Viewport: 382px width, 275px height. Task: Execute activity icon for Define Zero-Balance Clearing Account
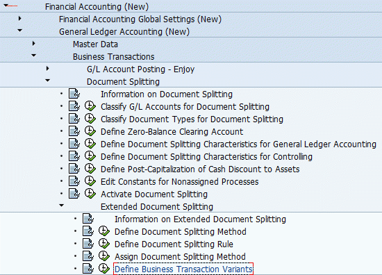coord(90,131)
